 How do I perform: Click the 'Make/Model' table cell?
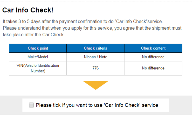point(38,57)
